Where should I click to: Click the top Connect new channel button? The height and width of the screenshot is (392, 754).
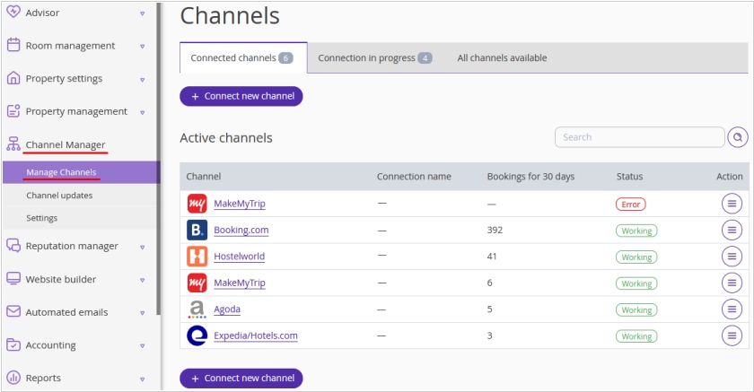point(241,96)
